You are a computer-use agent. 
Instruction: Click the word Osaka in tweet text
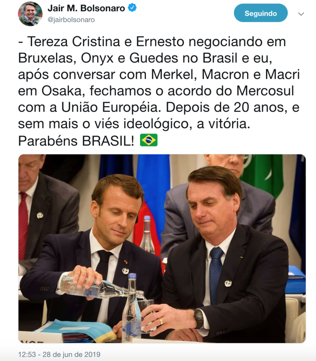[62, 91]
